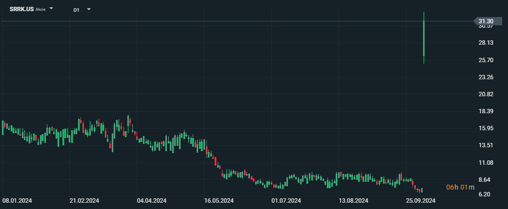508x209 pixels.
Task: Click the SRRK.US ticker name
Action: (21, 9)
